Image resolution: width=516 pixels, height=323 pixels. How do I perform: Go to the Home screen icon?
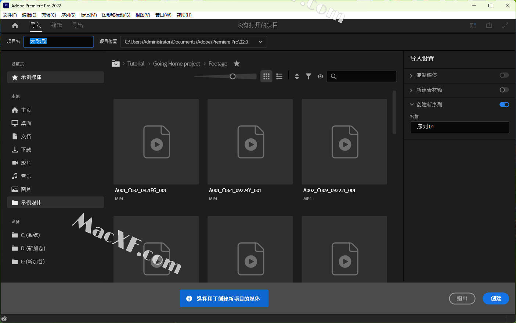click(15, 25)
